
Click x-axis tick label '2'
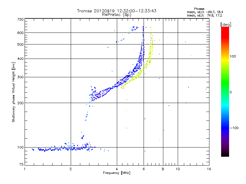click(x=71, y=169)
